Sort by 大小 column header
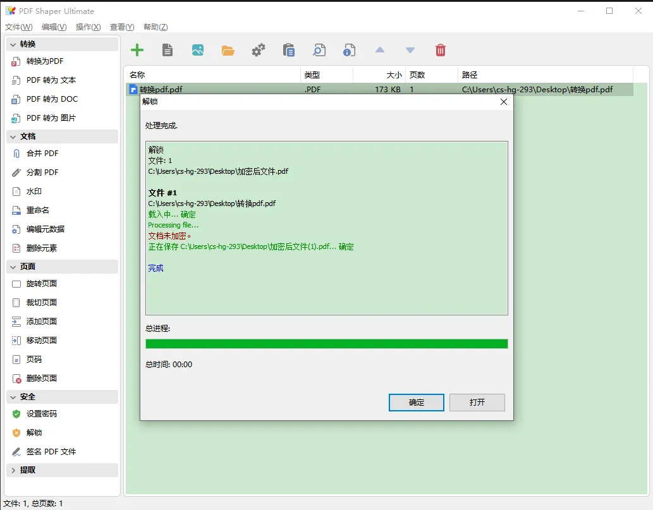 click(379, 75)
